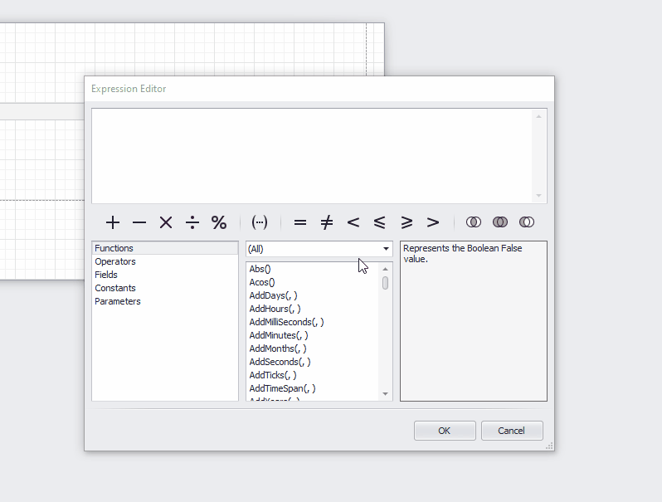Choose the AddMonths(, ) function

pyautogui.click(x=313, y=348)
